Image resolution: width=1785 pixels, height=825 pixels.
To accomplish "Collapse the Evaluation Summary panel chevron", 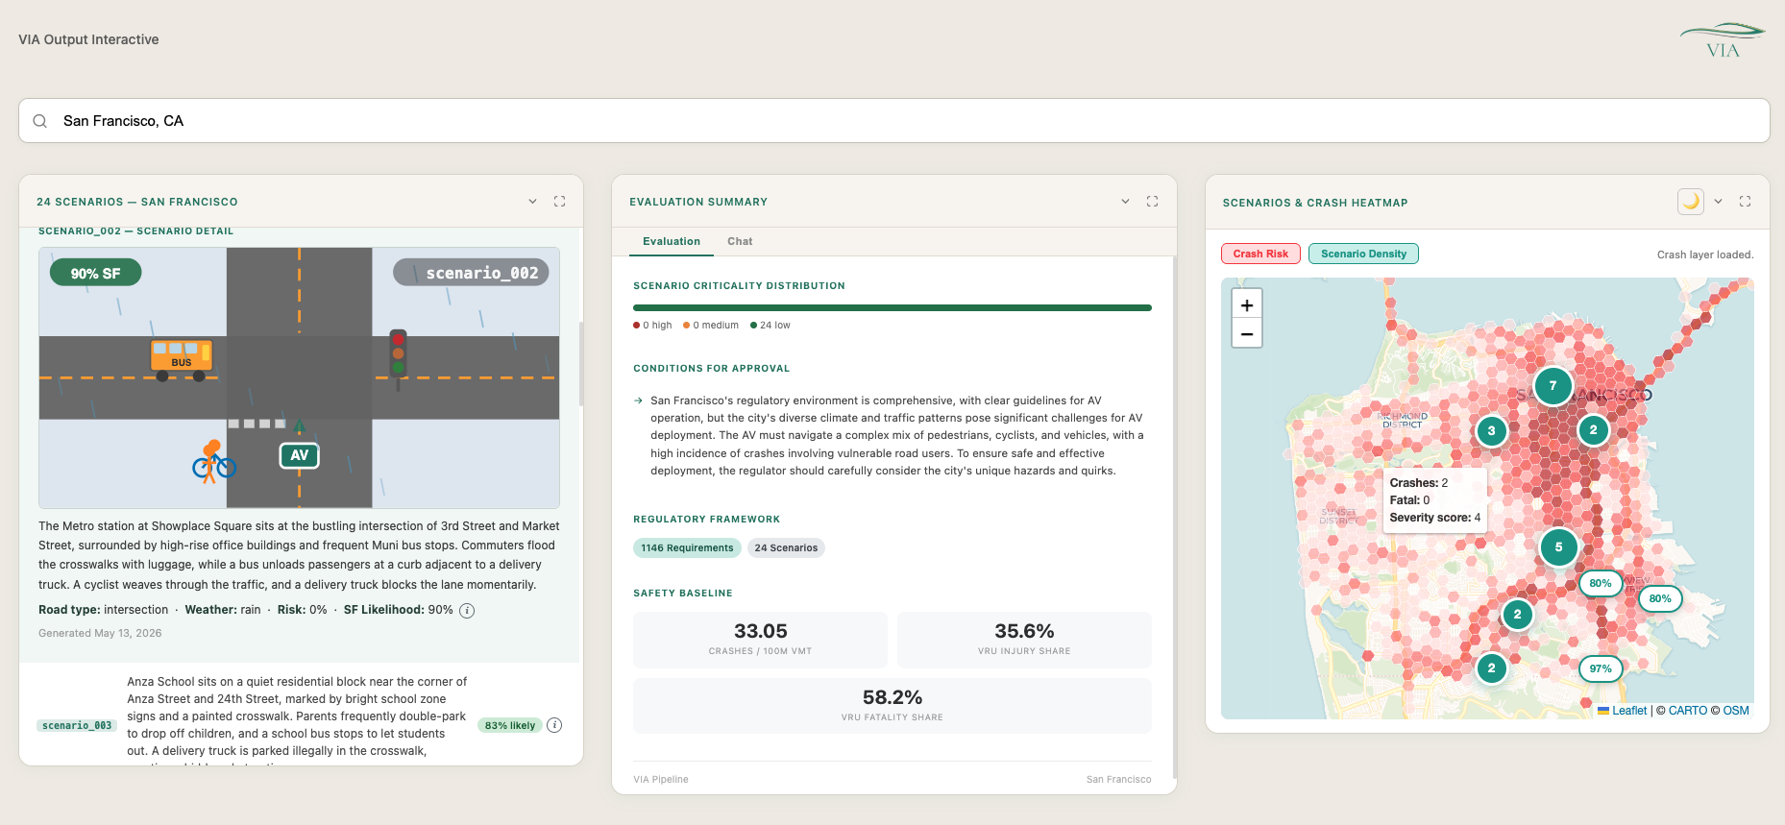I will coord(1125,202).
